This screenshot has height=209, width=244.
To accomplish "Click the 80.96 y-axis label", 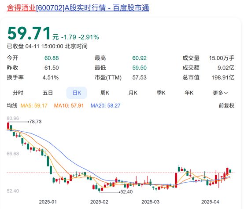I will coord(13,119).
